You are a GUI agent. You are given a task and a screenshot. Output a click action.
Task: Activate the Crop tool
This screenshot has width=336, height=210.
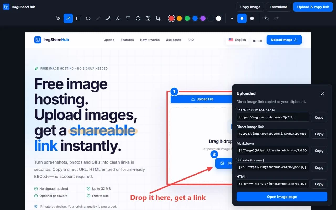[158, 18]
